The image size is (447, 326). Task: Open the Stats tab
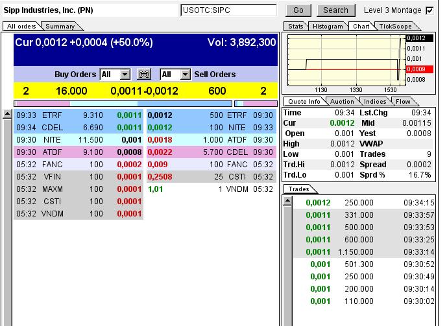tap(295, 27)
